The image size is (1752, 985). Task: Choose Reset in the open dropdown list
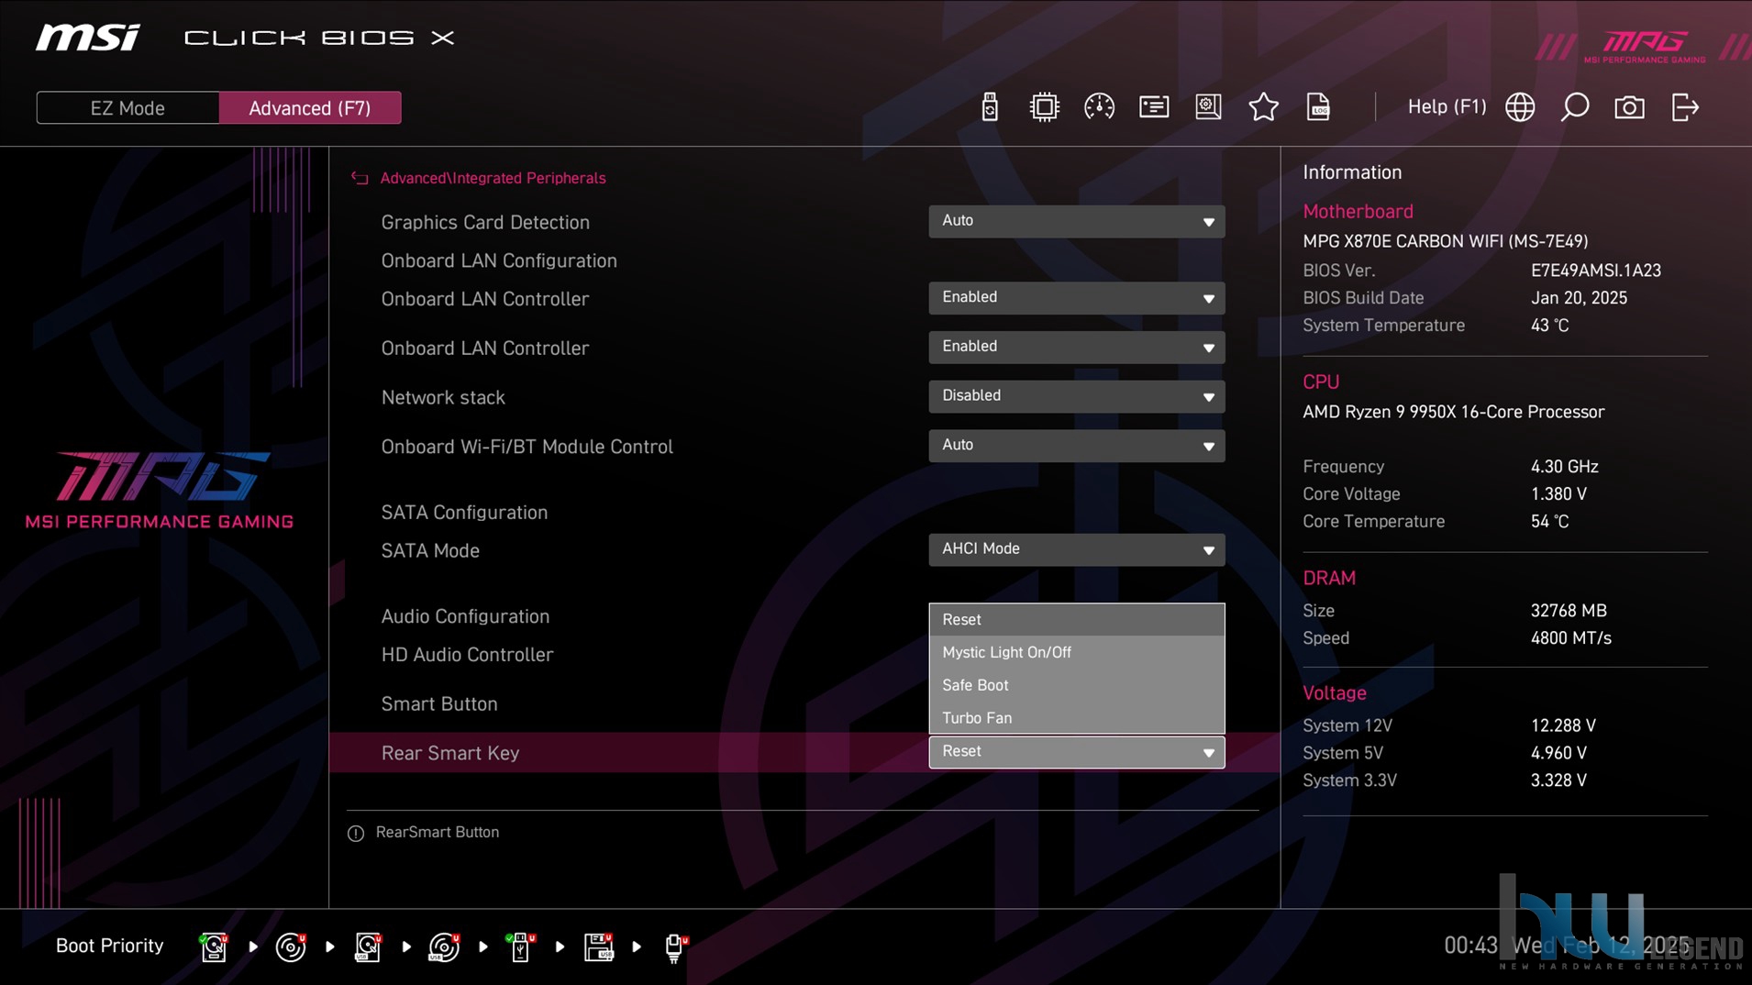pos(1076,620)
